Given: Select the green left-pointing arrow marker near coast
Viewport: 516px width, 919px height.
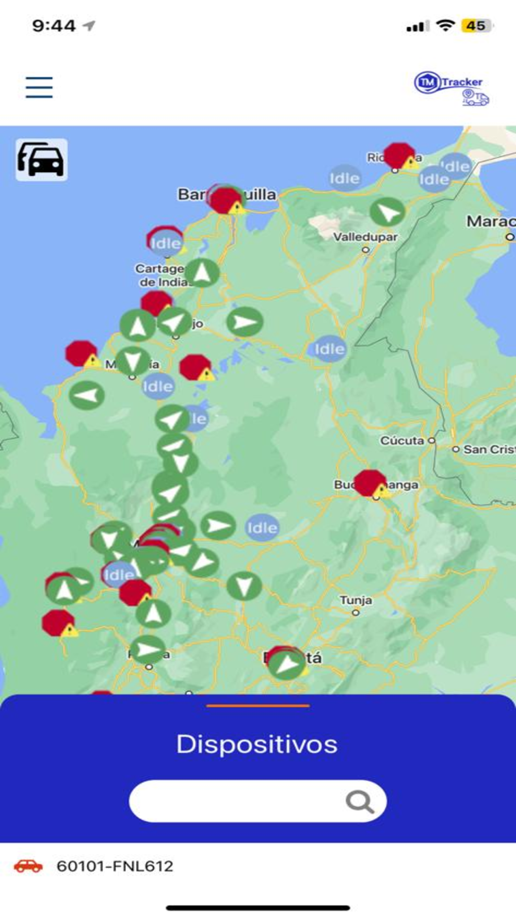Looking at the screenshot, I should point(87,395).
